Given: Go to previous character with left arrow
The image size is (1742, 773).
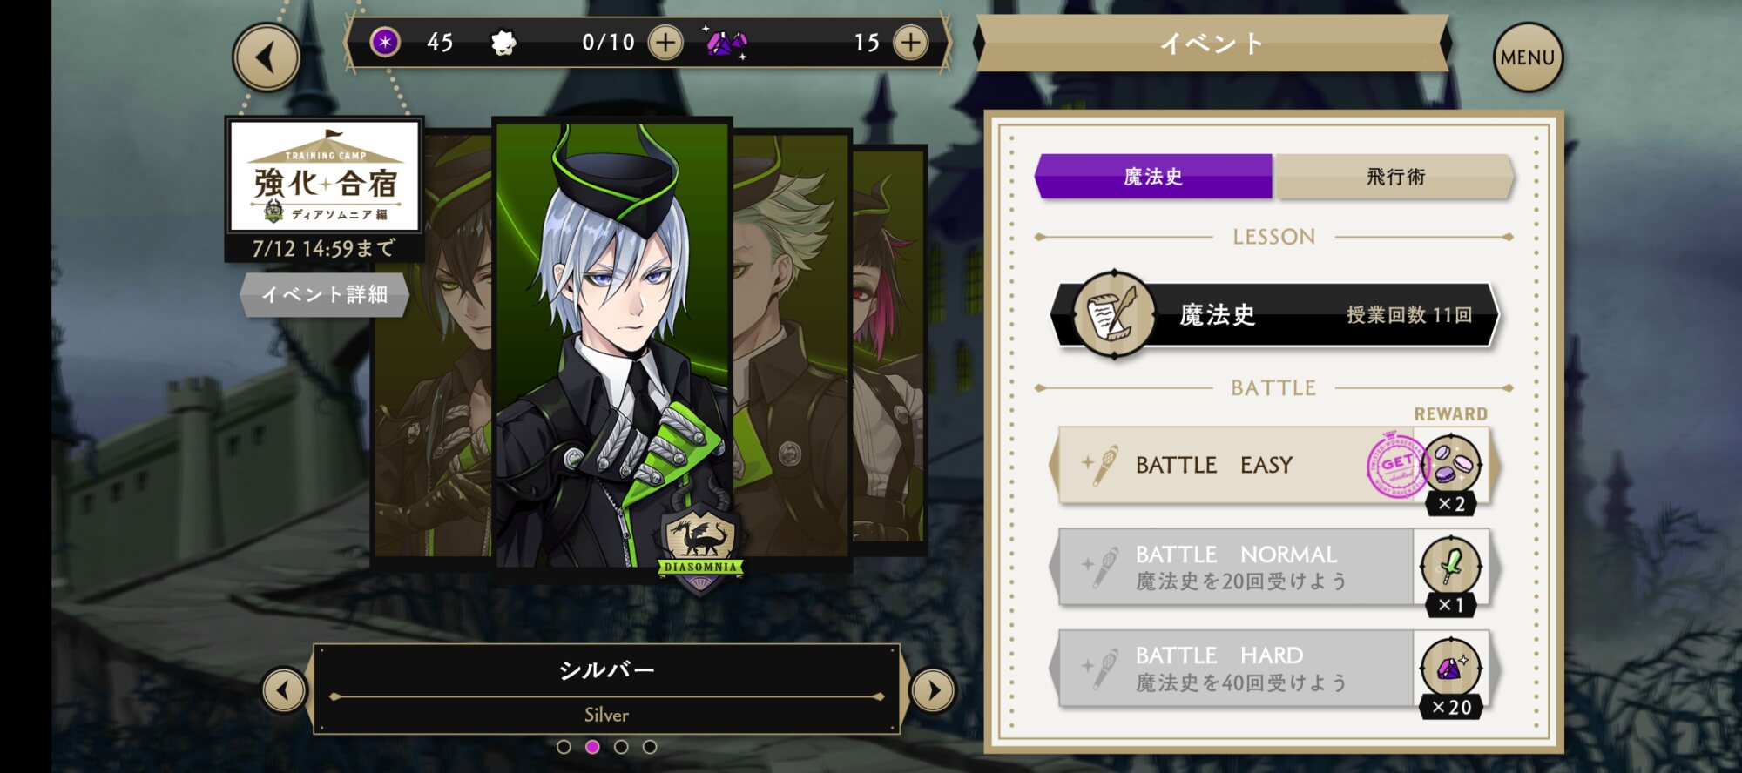Looking at the screenshot, I should [284, 690].
